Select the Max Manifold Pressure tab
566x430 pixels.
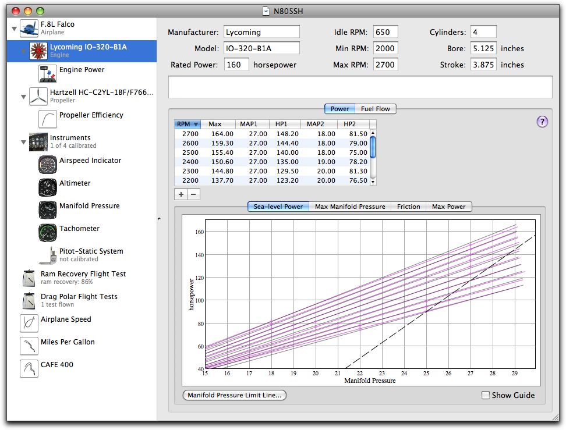click(x=350, y=207)
